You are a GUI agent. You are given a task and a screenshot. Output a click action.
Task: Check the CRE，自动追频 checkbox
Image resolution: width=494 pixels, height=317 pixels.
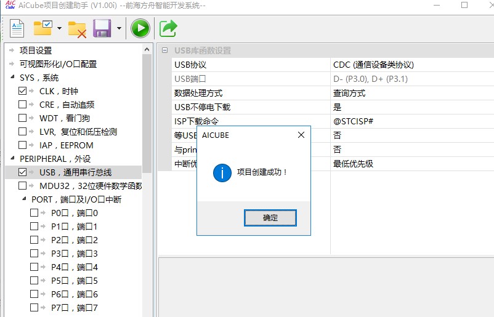[22, 104]
